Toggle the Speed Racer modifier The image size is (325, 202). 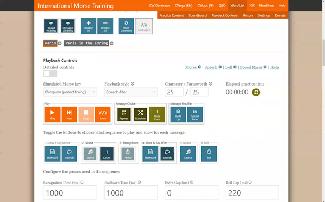[195, 114]
